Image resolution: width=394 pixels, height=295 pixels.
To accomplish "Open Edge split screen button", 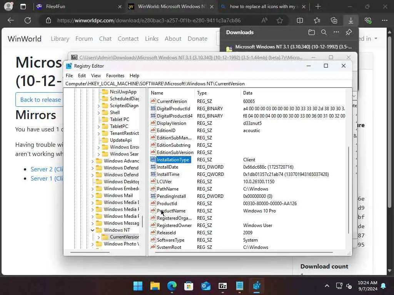I will pyautogui.click(x=300, y=20).
